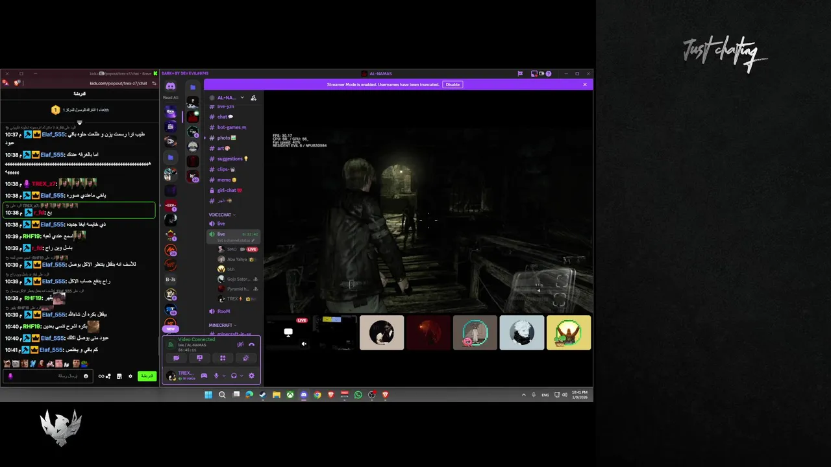This screenshot has width=831, height=467.
Task: Open Discord home direct messages icon
Action: click(x=170, y=86)
